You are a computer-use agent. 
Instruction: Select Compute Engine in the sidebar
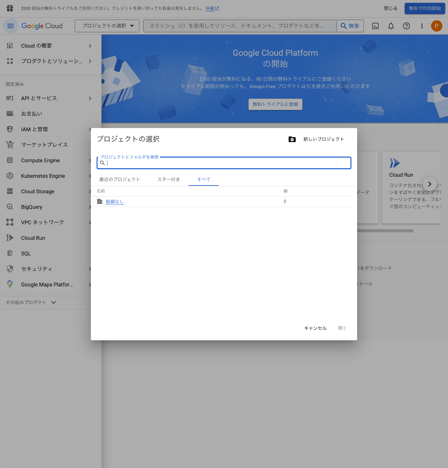click(x=40, y=160)
